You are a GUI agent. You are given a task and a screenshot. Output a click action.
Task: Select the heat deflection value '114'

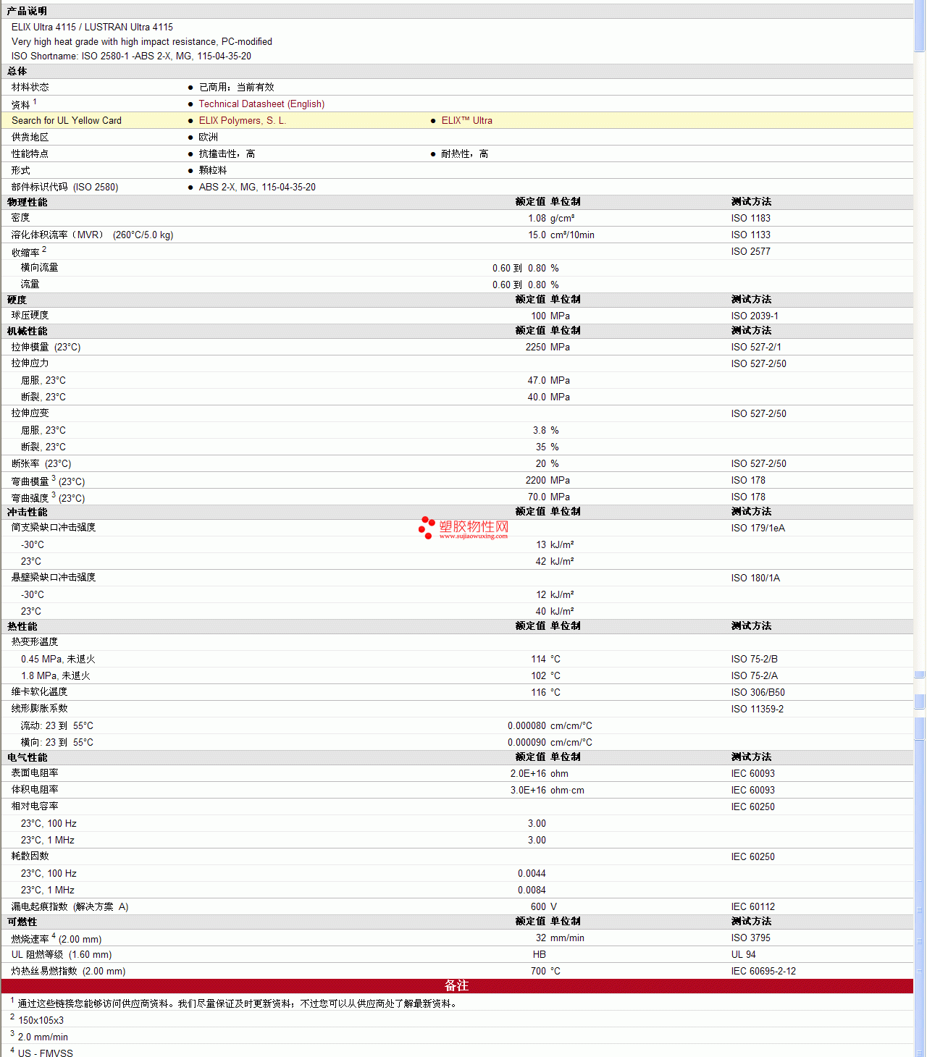[539, 660]
